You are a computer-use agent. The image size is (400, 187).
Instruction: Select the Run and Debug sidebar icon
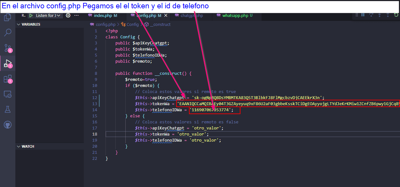[x=8, y=63]
